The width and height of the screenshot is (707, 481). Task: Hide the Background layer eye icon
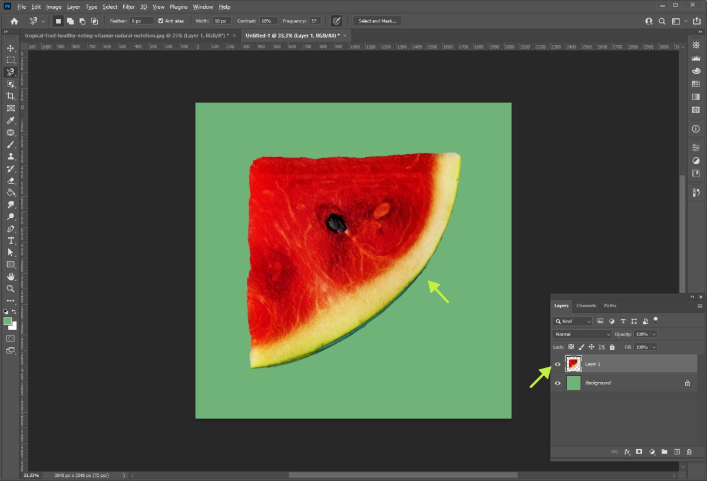click(558, 383)
